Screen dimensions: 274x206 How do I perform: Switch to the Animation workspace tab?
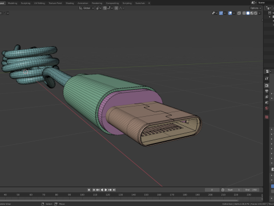[x=83, y=3]
